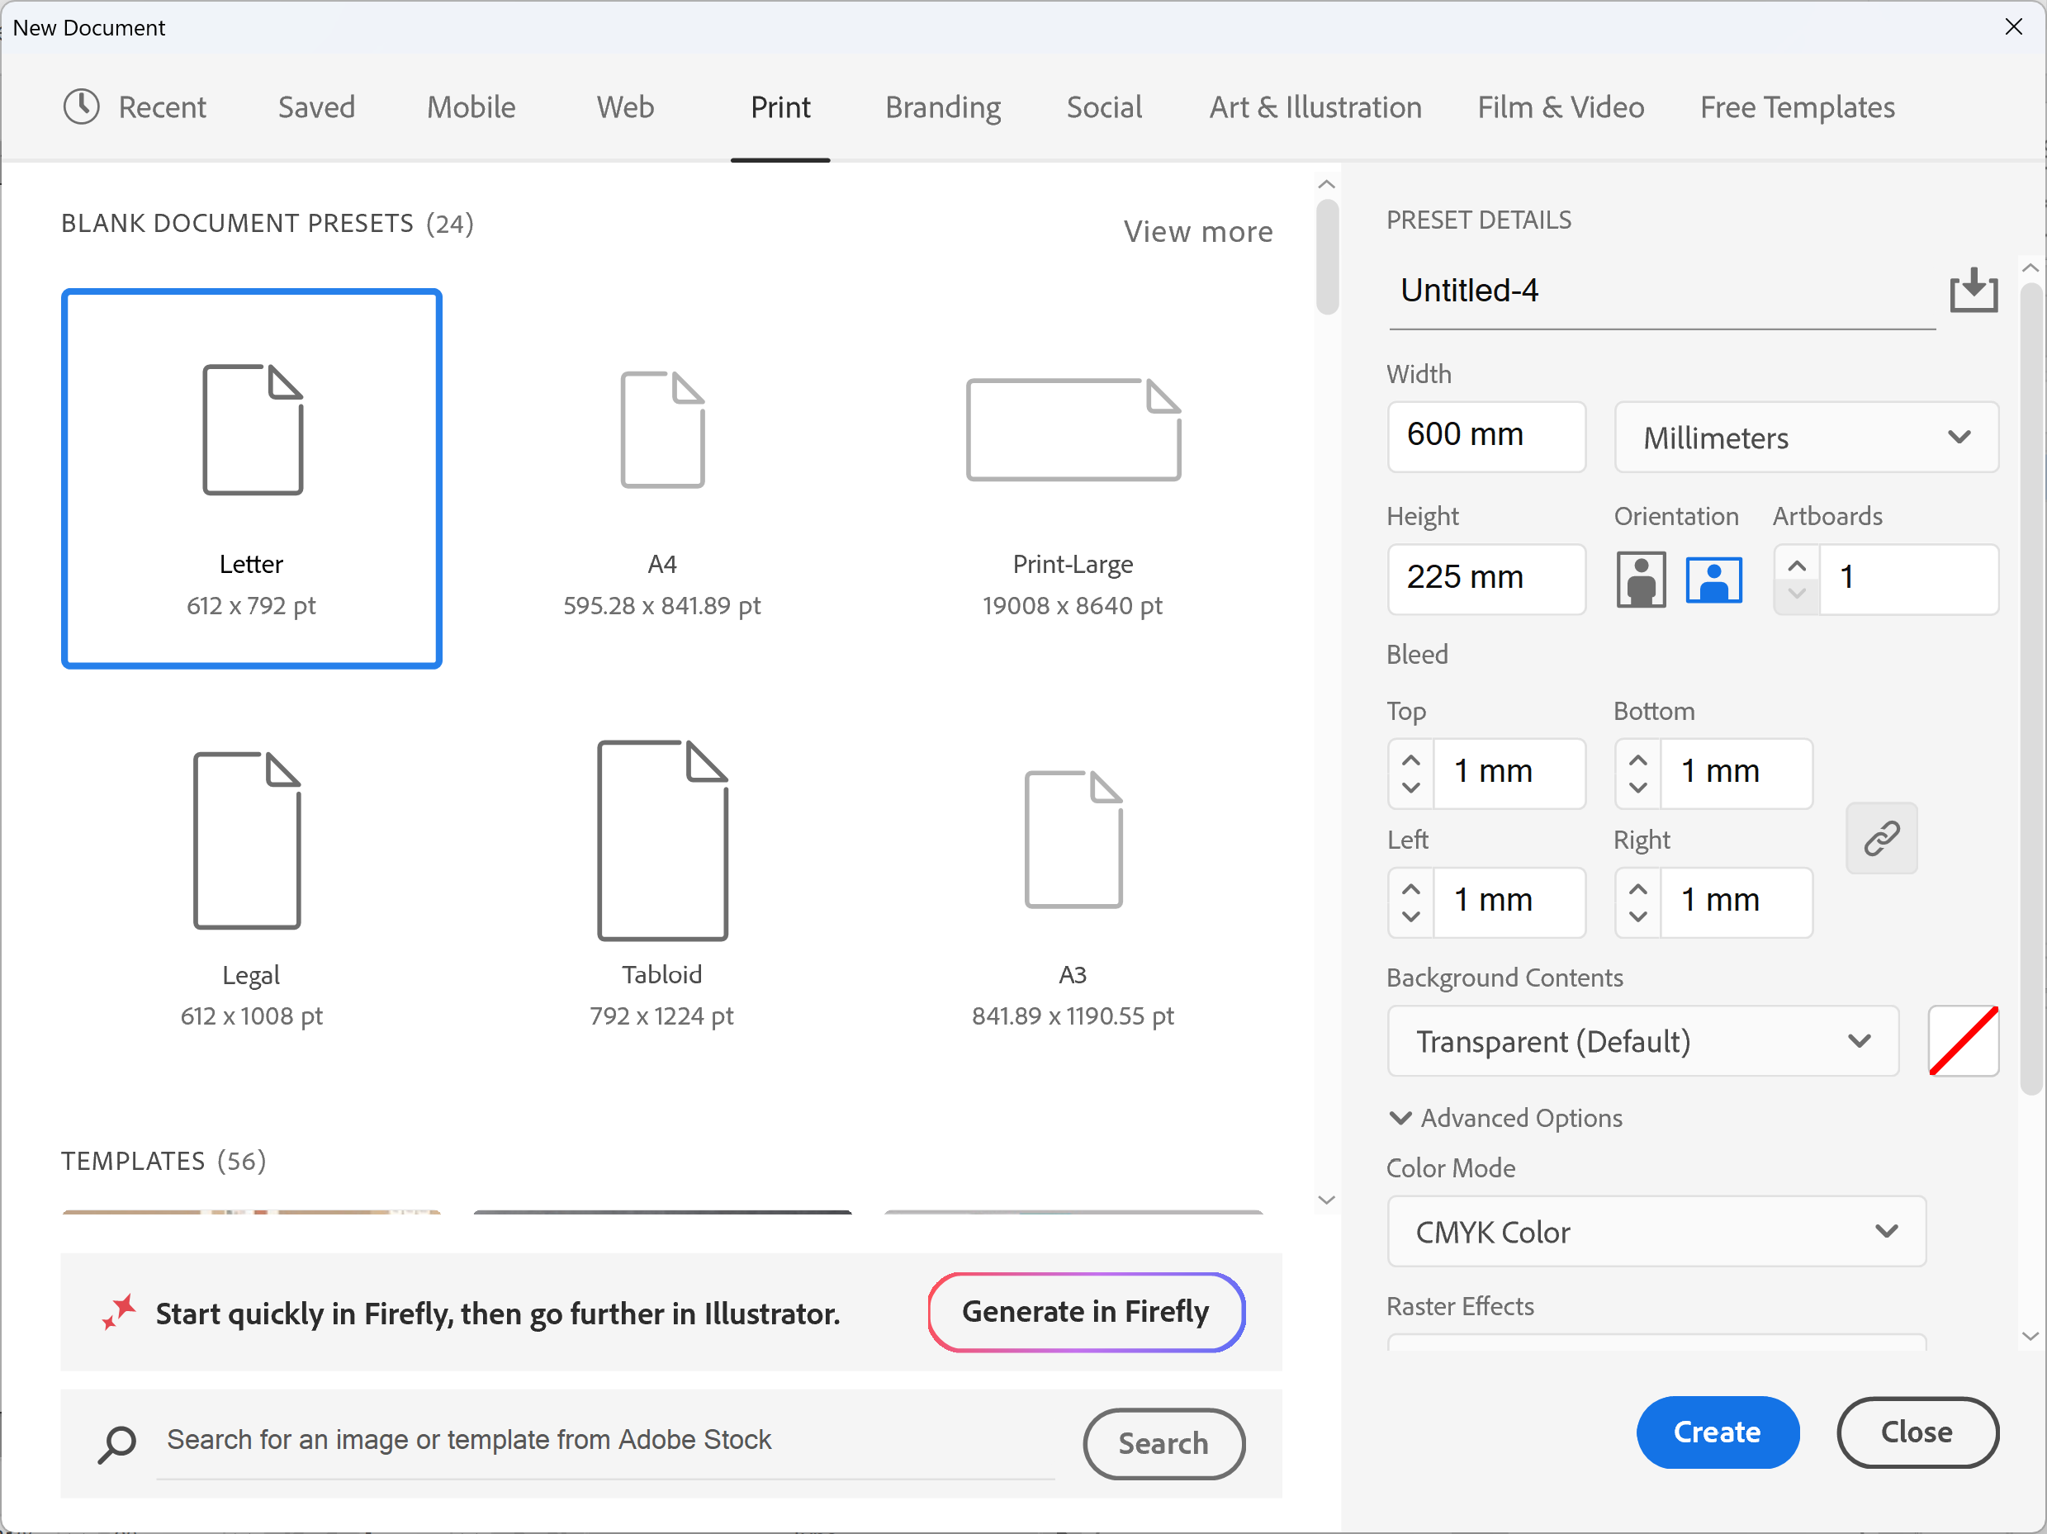Decrease Left bleed with down arrow
Screen dimensions: 2047x1534
tap(1410, 916)
